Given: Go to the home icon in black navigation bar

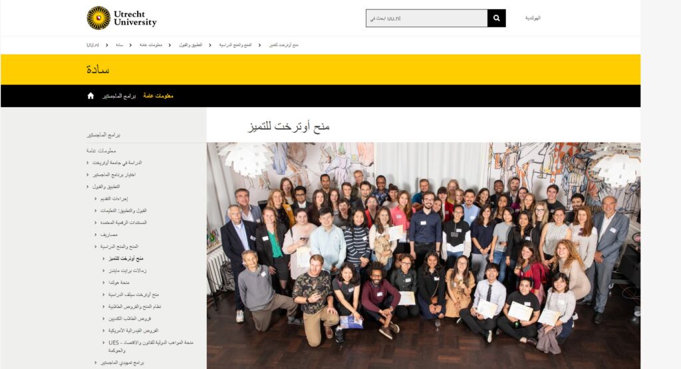Looking at the screenshot, I should 90,96.
